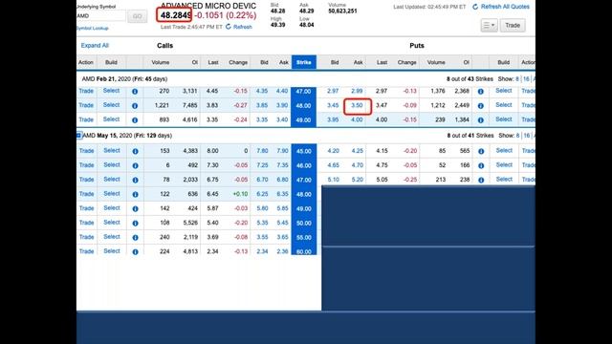Click Trade link for May 15 55.00 call
This screenshot has width=612, height=344.
point(87,237)
